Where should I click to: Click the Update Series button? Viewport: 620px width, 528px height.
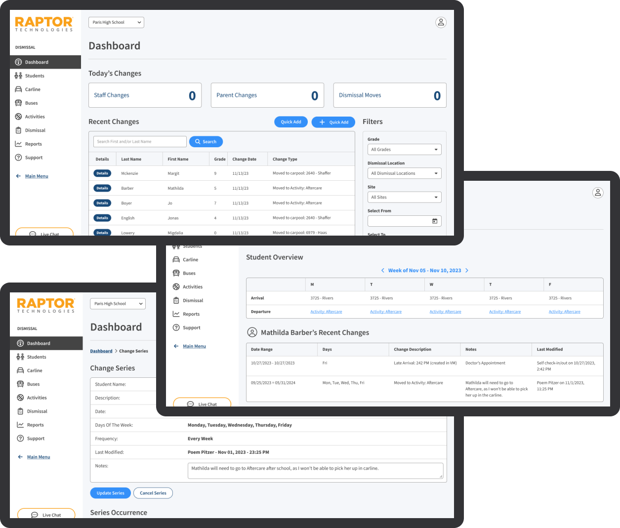pos(110,493)
